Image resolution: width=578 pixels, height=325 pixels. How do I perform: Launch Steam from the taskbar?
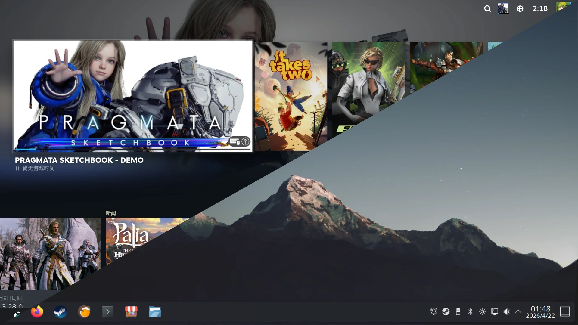point(60,312)
